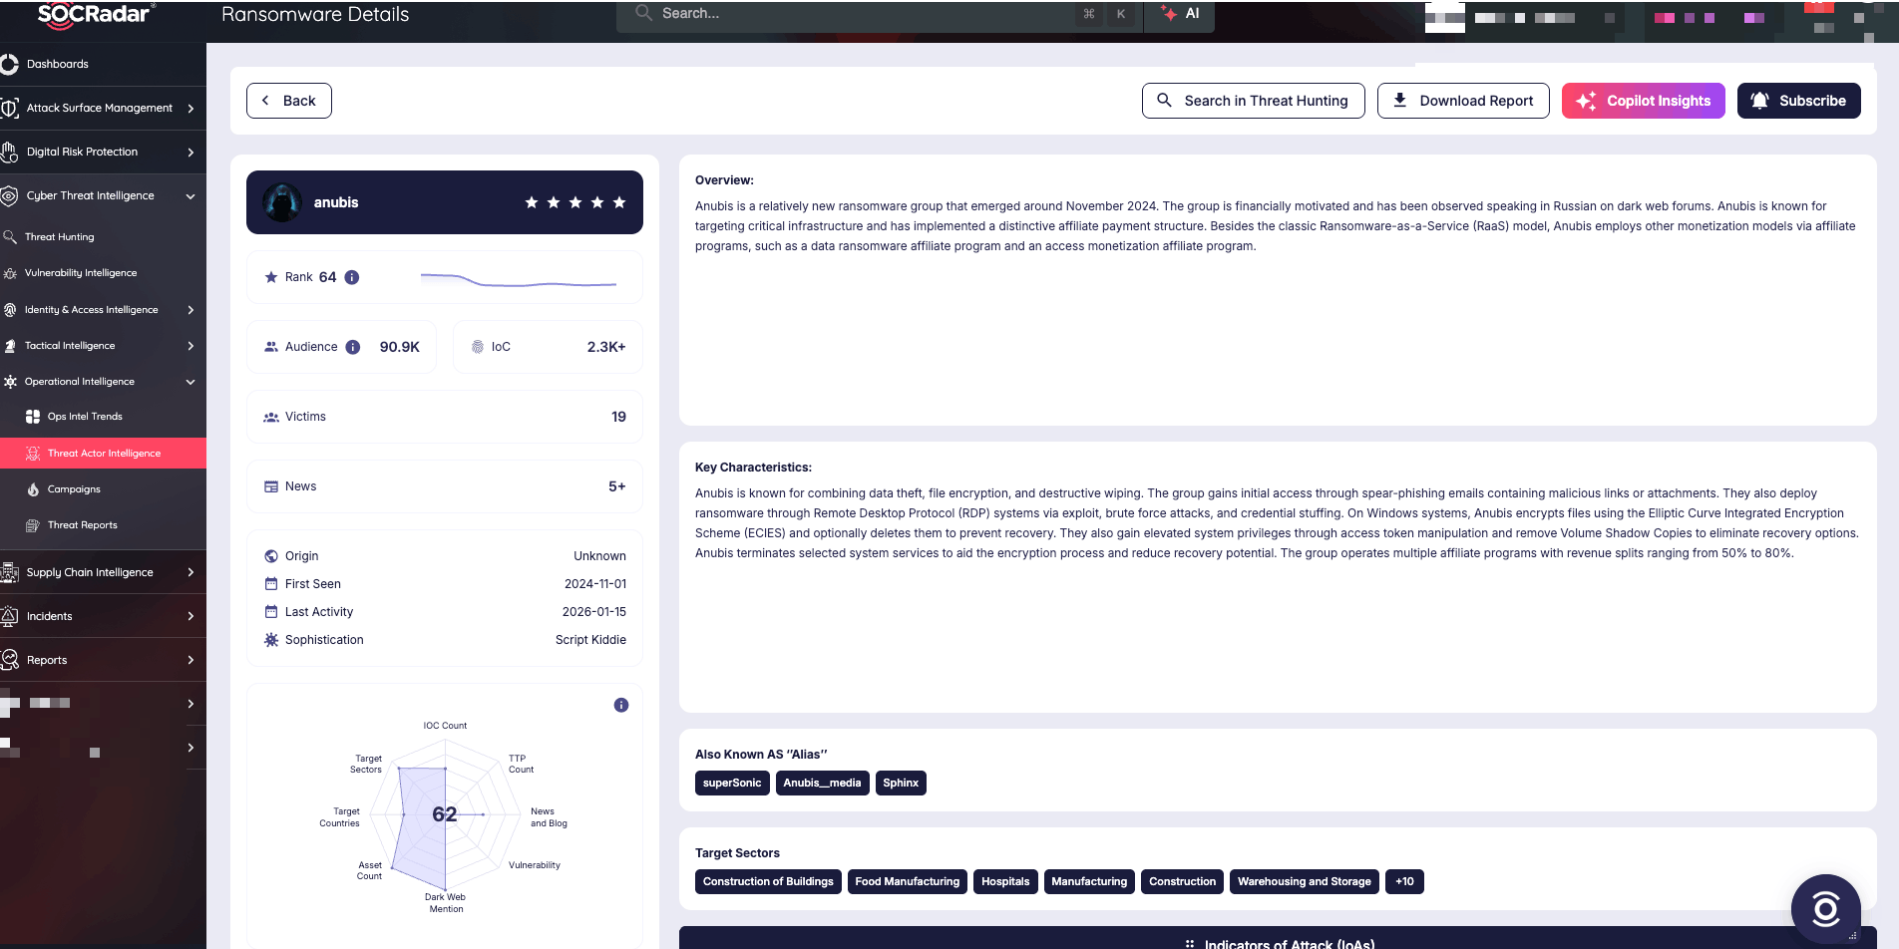Viewport: 1899px width, 949px height.
Task: Click the Back button
Action: point(289,101)
